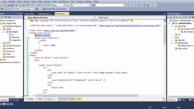Expand the css folder in Solution Explorer
This screenshot has height=109, width=194.
coord(172,35)
